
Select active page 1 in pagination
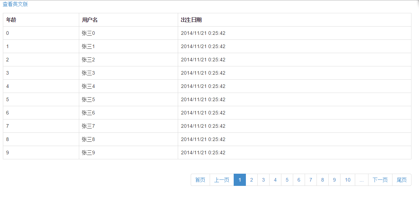click(x=240, y=180)
